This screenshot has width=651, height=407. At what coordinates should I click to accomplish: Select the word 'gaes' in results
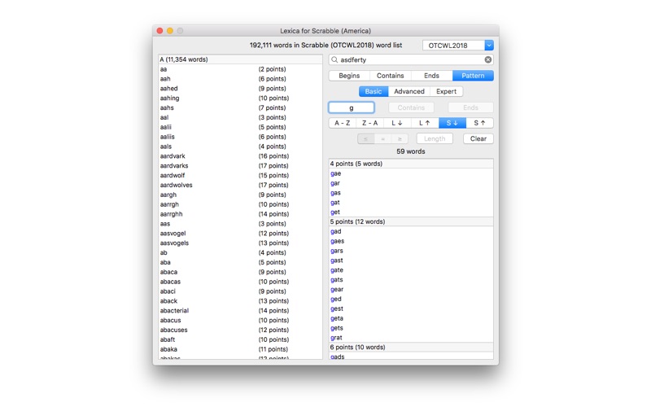click(337, 241)
